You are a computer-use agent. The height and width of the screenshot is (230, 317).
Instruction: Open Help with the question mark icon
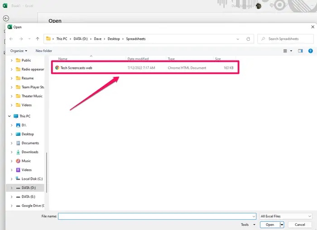pyautogui.click(x=311, y=51)
